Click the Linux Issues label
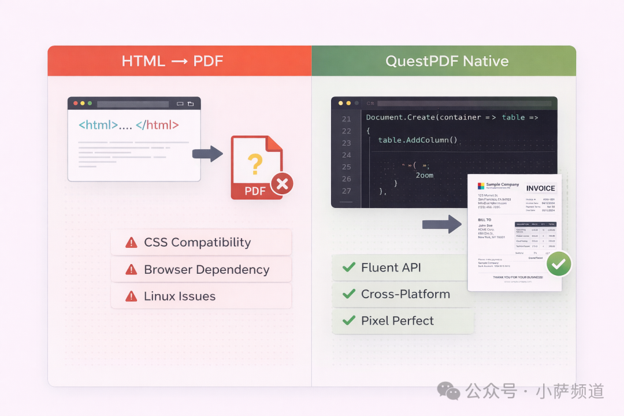624x416 pixels. click(180, 296)
